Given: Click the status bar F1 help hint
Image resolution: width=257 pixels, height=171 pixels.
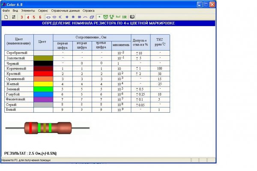Looking at the screenshot, I should pos(26,160).
